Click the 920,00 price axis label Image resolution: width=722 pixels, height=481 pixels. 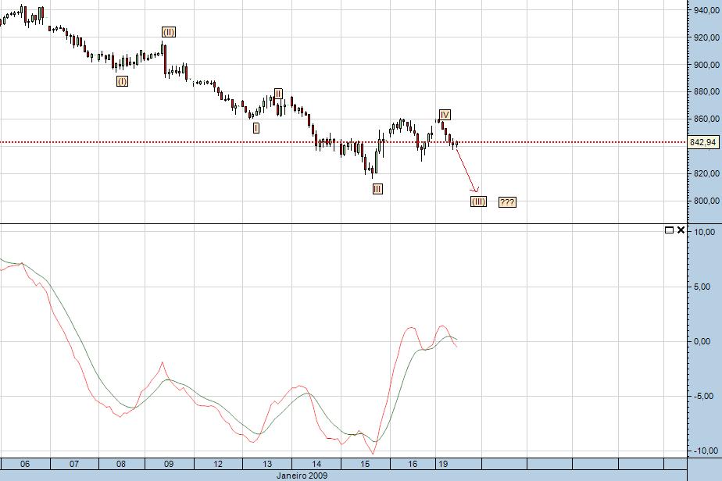pyautogui.click(x=706, y=37)
